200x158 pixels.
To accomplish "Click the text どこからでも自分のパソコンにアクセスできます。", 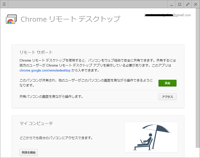I will [56, 138].
